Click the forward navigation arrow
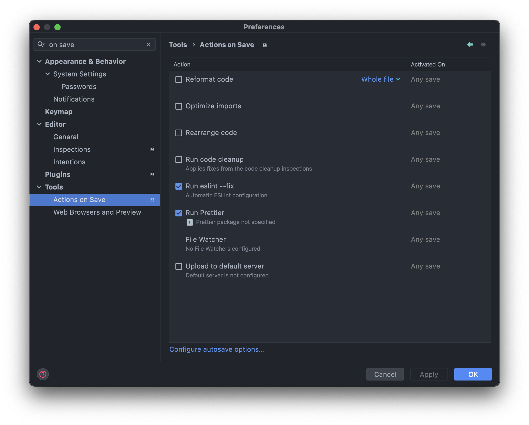 click(x=483, y=44)
